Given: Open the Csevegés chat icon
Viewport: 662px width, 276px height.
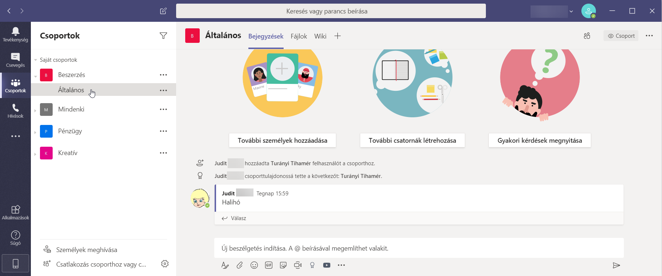Looking at the screenshot, I should 15,60.
